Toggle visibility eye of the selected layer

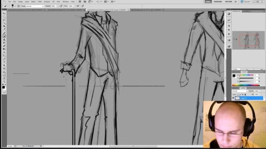click(x=233, y=98)
